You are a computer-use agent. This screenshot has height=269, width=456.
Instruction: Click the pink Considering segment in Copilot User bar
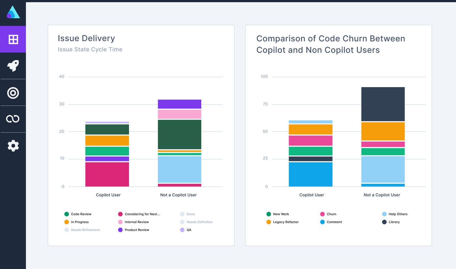pyautogui.click(x=107, y=174)
